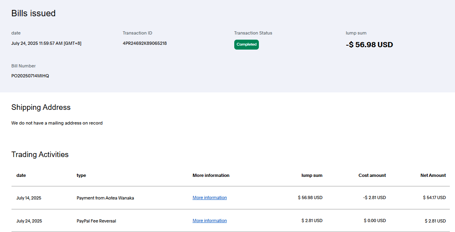Screen dimensions: 455x232
Task: Click the green Completed status badge
Action: 246,44
